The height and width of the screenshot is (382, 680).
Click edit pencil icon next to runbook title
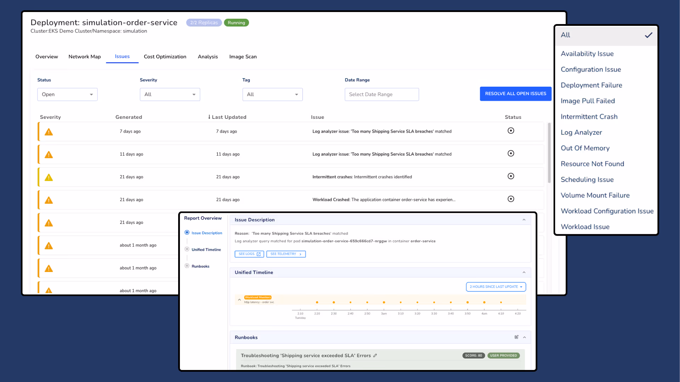pos(375,355)
